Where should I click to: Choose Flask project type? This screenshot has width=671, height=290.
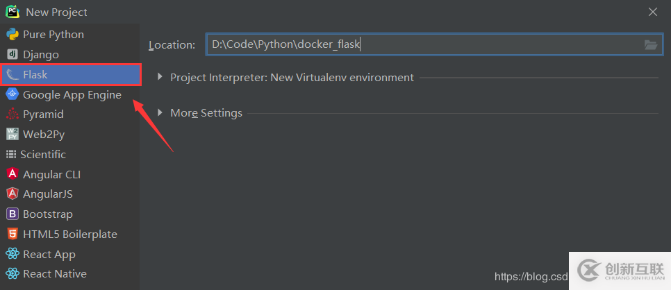coord(35,74)
